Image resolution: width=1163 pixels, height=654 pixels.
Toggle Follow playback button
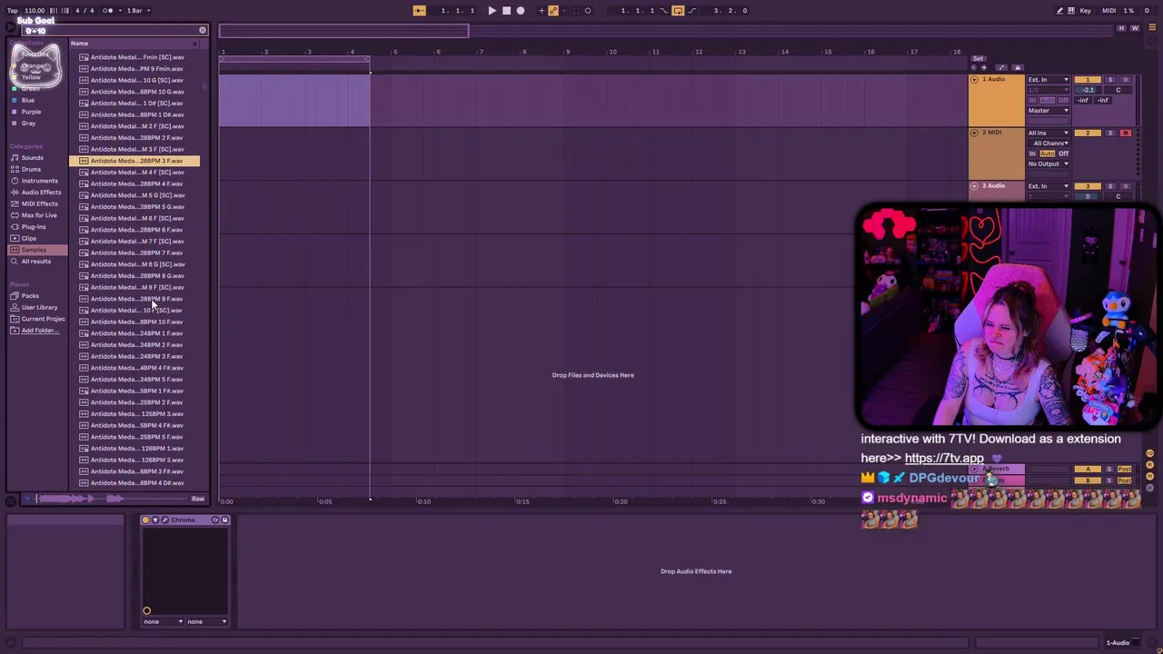[x=419, y=11]
